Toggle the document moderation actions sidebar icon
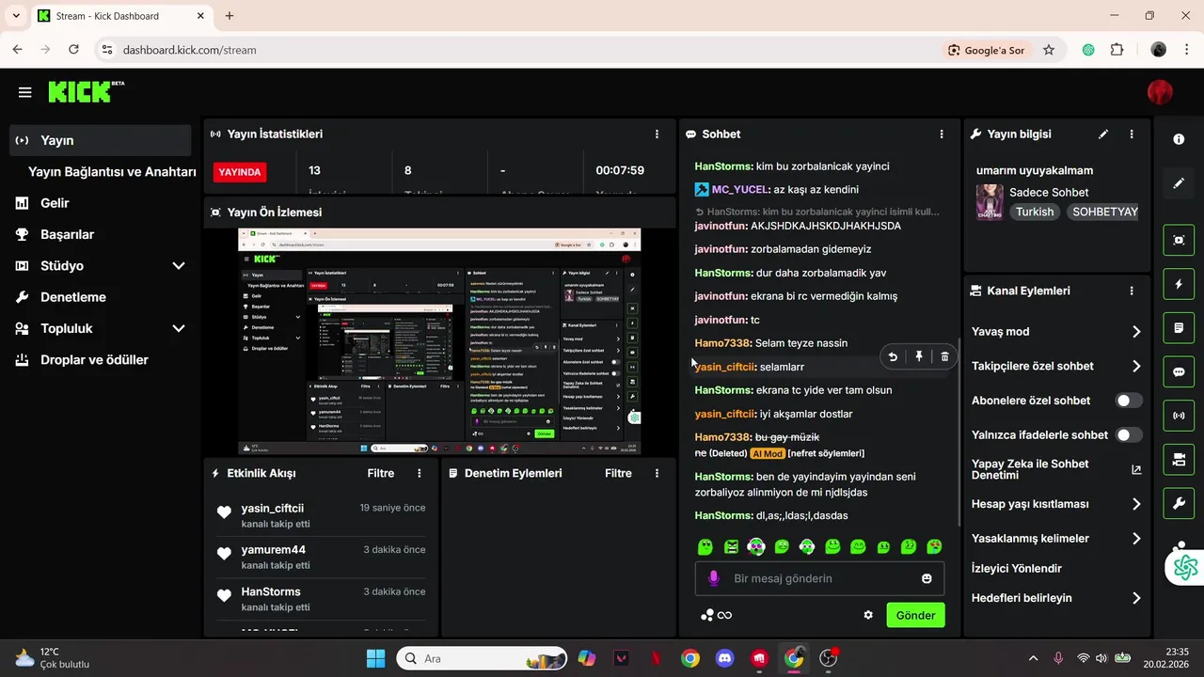1204x677 pixels. pos(1179,328)
